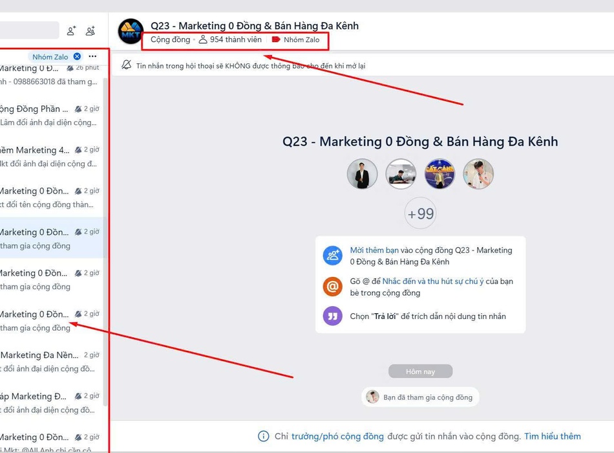Click the Tìm hiểu thêm link

552,436
